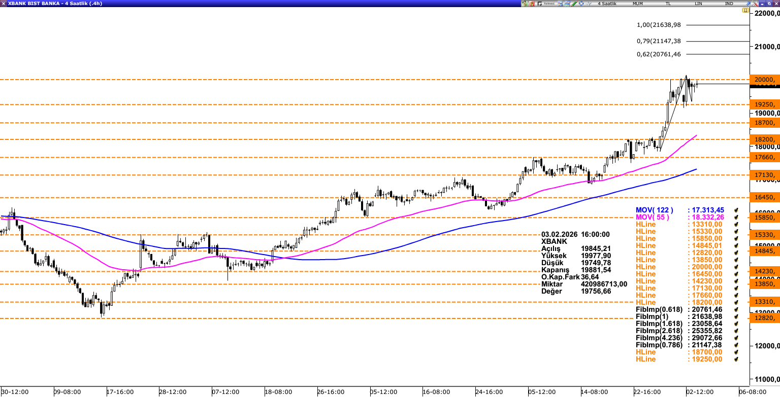The width and height of the screenshot is (780, 397).
Task: Toggle the checkmark next to MOV( 122 )
Action: click(736, 210)
